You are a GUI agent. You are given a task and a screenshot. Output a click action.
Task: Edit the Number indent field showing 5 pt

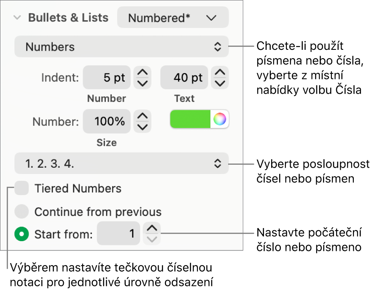(x=107, y=78)
